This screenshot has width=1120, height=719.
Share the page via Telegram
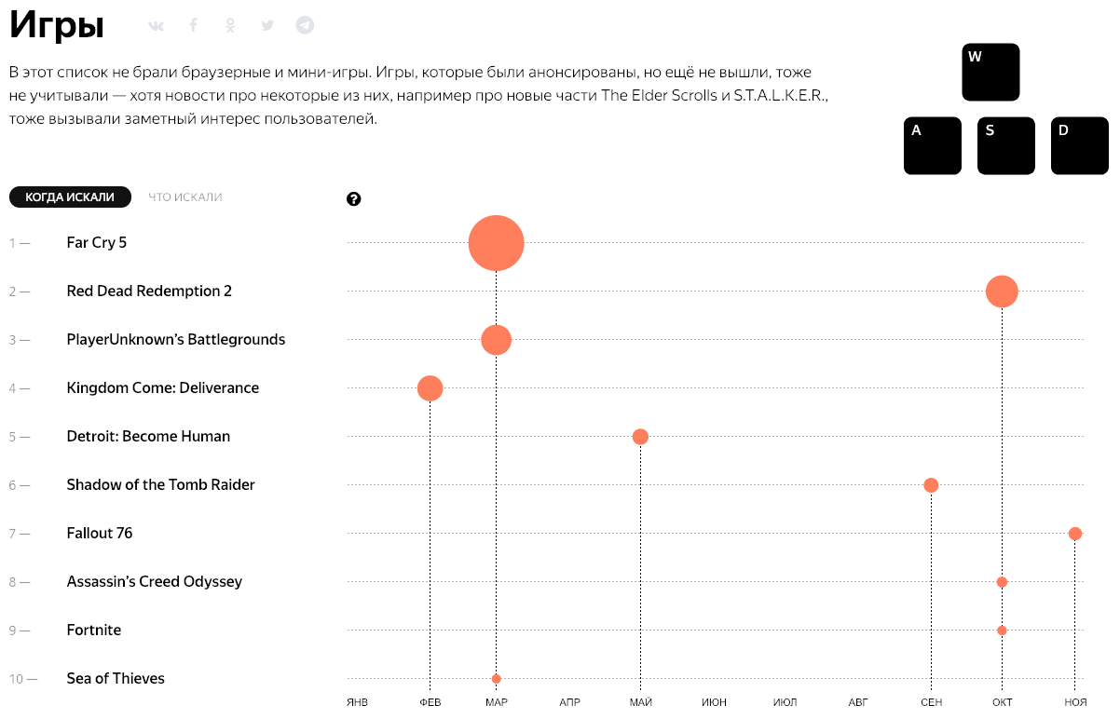305,25
